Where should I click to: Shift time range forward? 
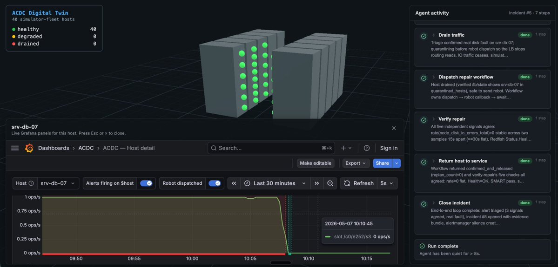click(317, 183)
